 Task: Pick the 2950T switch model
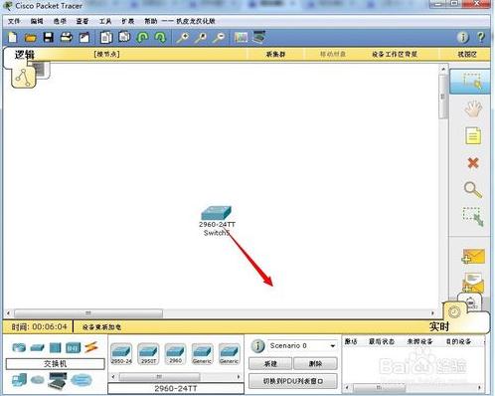click(148, 354)
